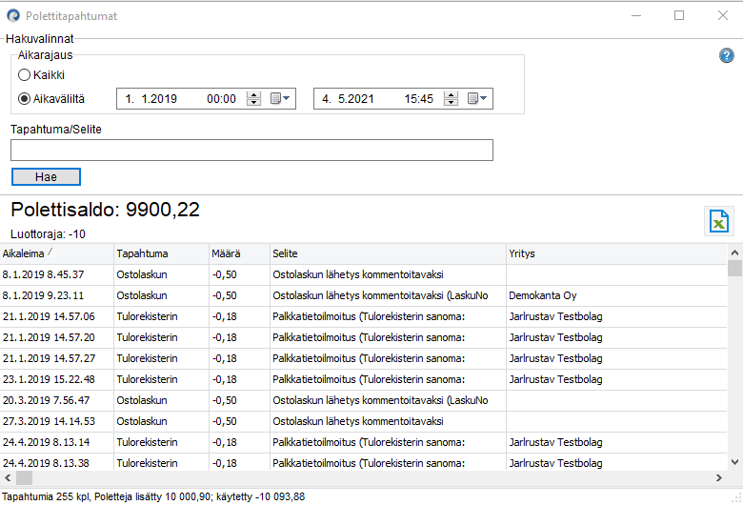Sort by the Aikaleima column header

point(55,253)
